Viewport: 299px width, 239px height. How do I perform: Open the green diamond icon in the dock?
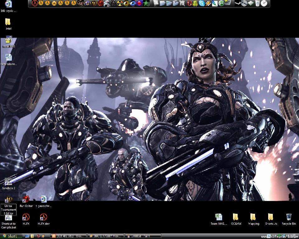(x=251, y=3)
